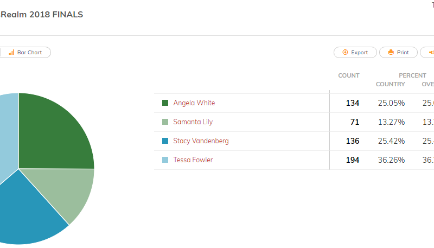Open Tessa Fowler link
Viewport: 434px width, 248px height.
coord(193,160)
